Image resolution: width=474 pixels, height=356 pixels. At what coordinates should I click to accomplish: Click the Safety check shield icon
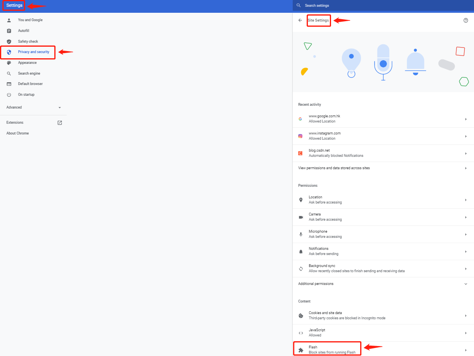pos(9,42)
